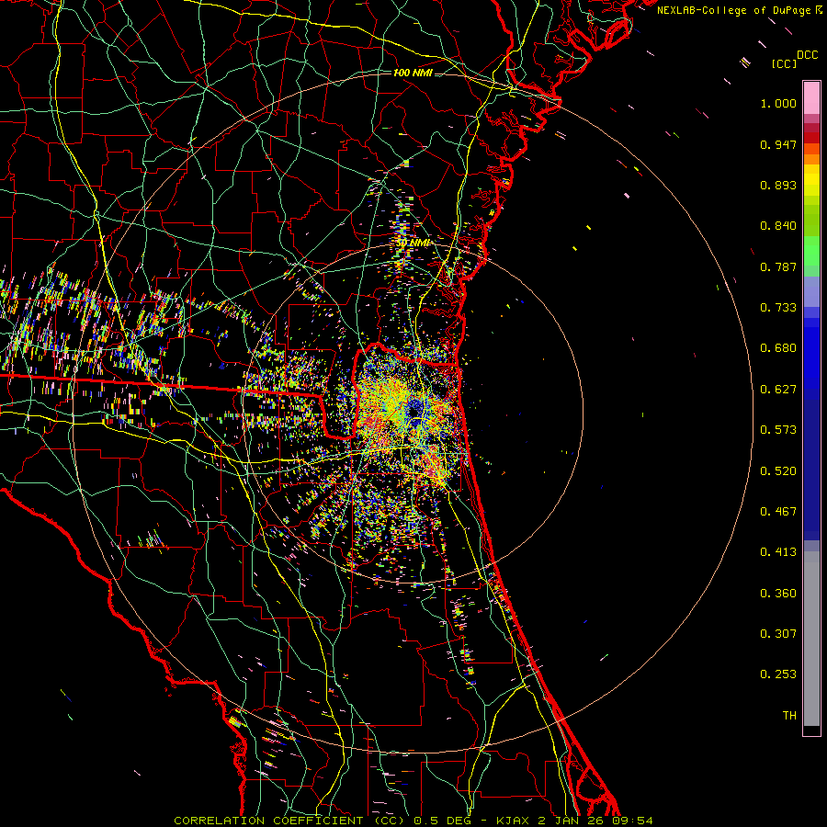Click the 100 NMI range ring label
Viewport: 827px width, 827px height.
click(413, 73)
